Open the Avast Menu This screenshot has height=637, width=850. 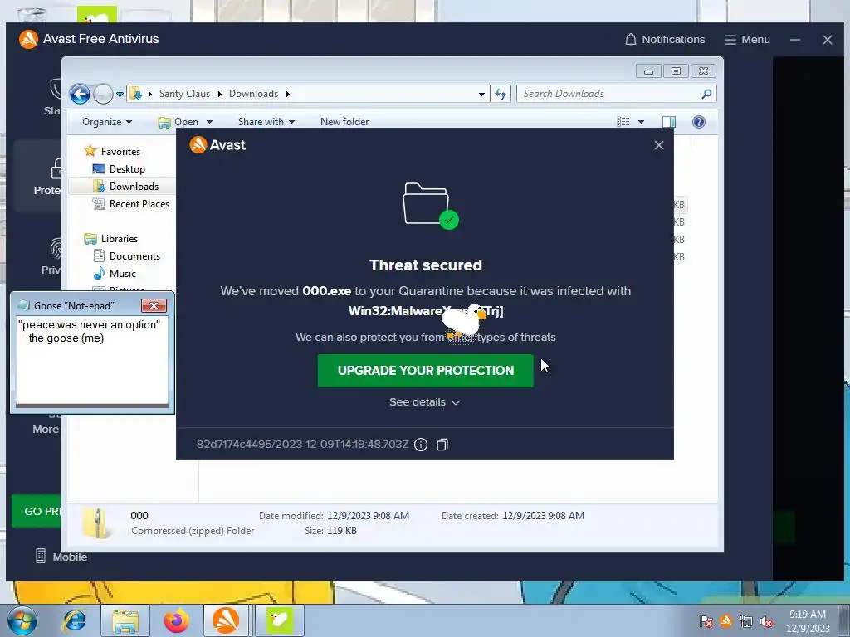(747, 40)
